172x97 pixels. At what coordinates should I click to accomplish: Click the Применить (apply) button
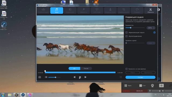coord(148,72)
